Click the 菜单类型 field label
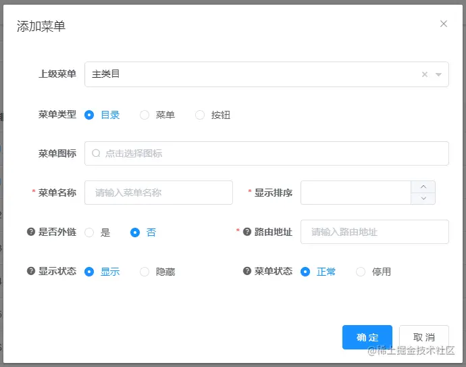 point(57,114)
